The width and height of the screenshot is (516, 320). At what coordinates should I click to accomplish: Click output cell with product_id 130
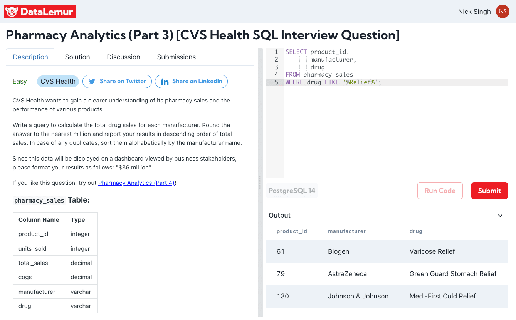(282, 296)
